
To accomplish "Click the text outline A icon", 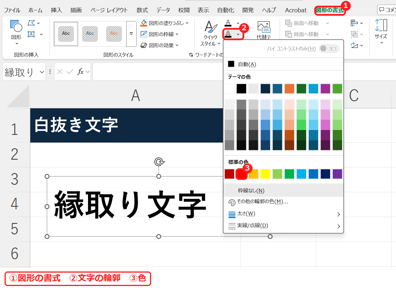I will (228, 34).
